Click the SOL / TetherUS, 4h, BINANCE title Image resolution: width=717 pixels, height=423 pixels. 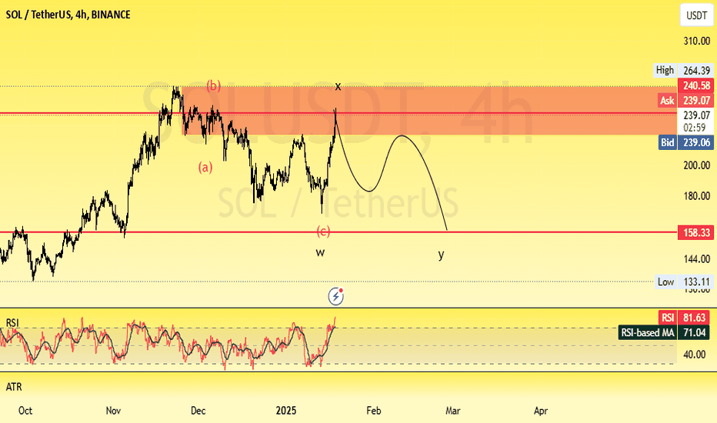(x=68, y=15)
